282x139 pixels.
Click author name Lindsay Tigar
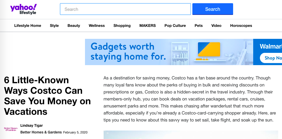(31, 126)
